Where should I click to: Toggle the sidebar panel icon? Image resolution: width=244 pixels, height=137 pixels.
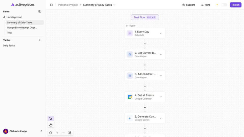tap(51, 5)
